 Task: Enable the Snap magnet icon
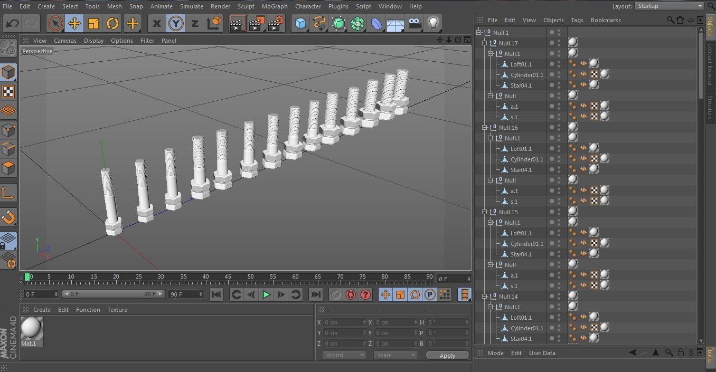tap(8, 217)
